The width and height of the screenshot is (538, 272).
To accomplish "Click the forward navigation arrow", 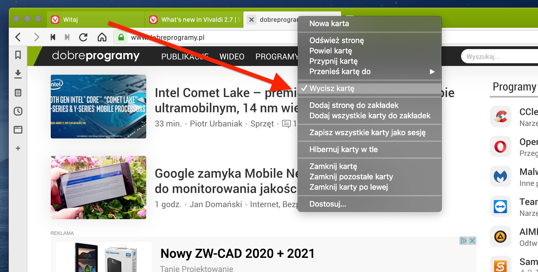I will click(37, 37).
